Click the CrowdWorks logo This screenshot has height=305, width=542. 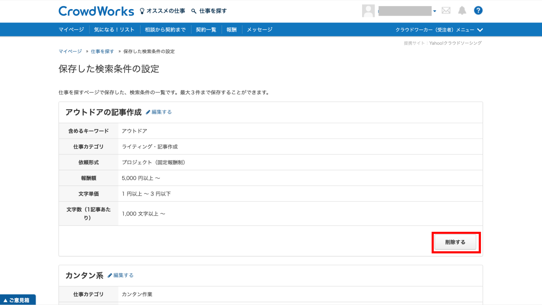(x=96, y=11)
